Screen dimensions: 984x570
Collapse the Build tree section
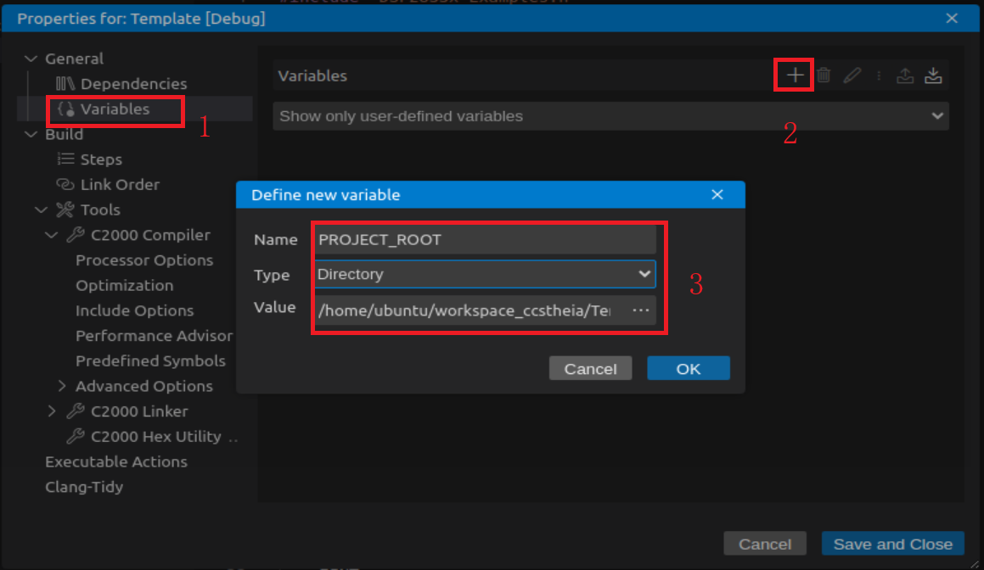coord(30,134)
